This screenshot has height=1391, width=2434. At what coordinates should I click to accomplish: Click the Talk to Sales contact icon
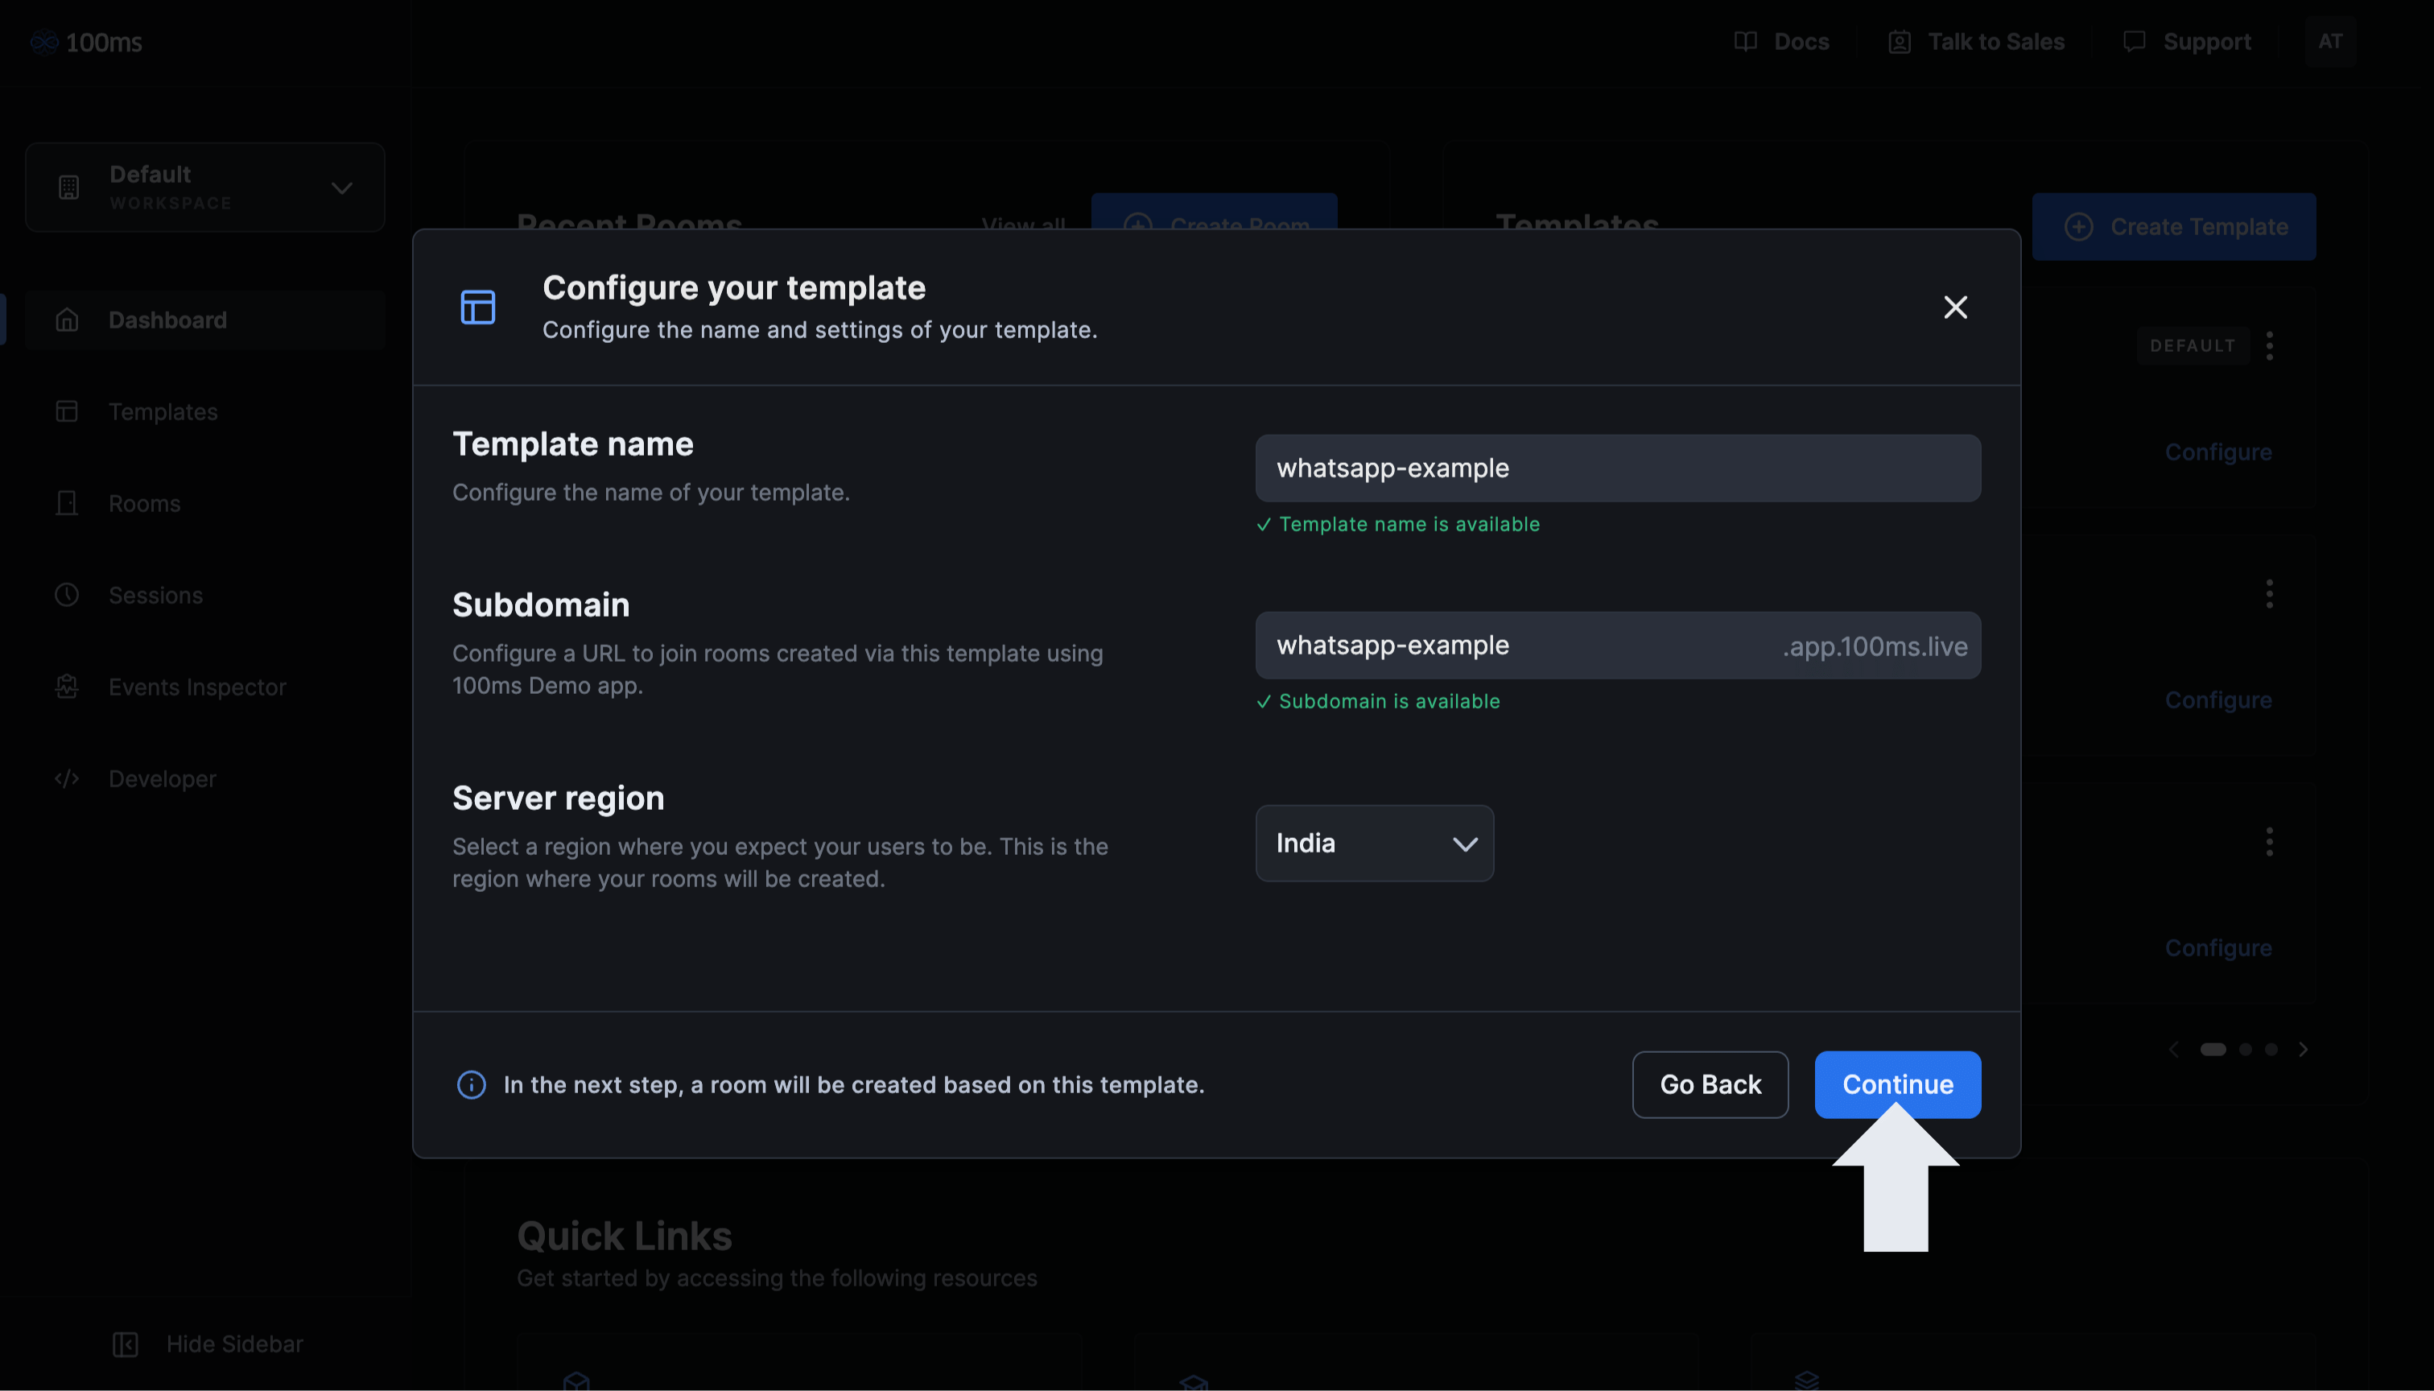click(1899, 42)
